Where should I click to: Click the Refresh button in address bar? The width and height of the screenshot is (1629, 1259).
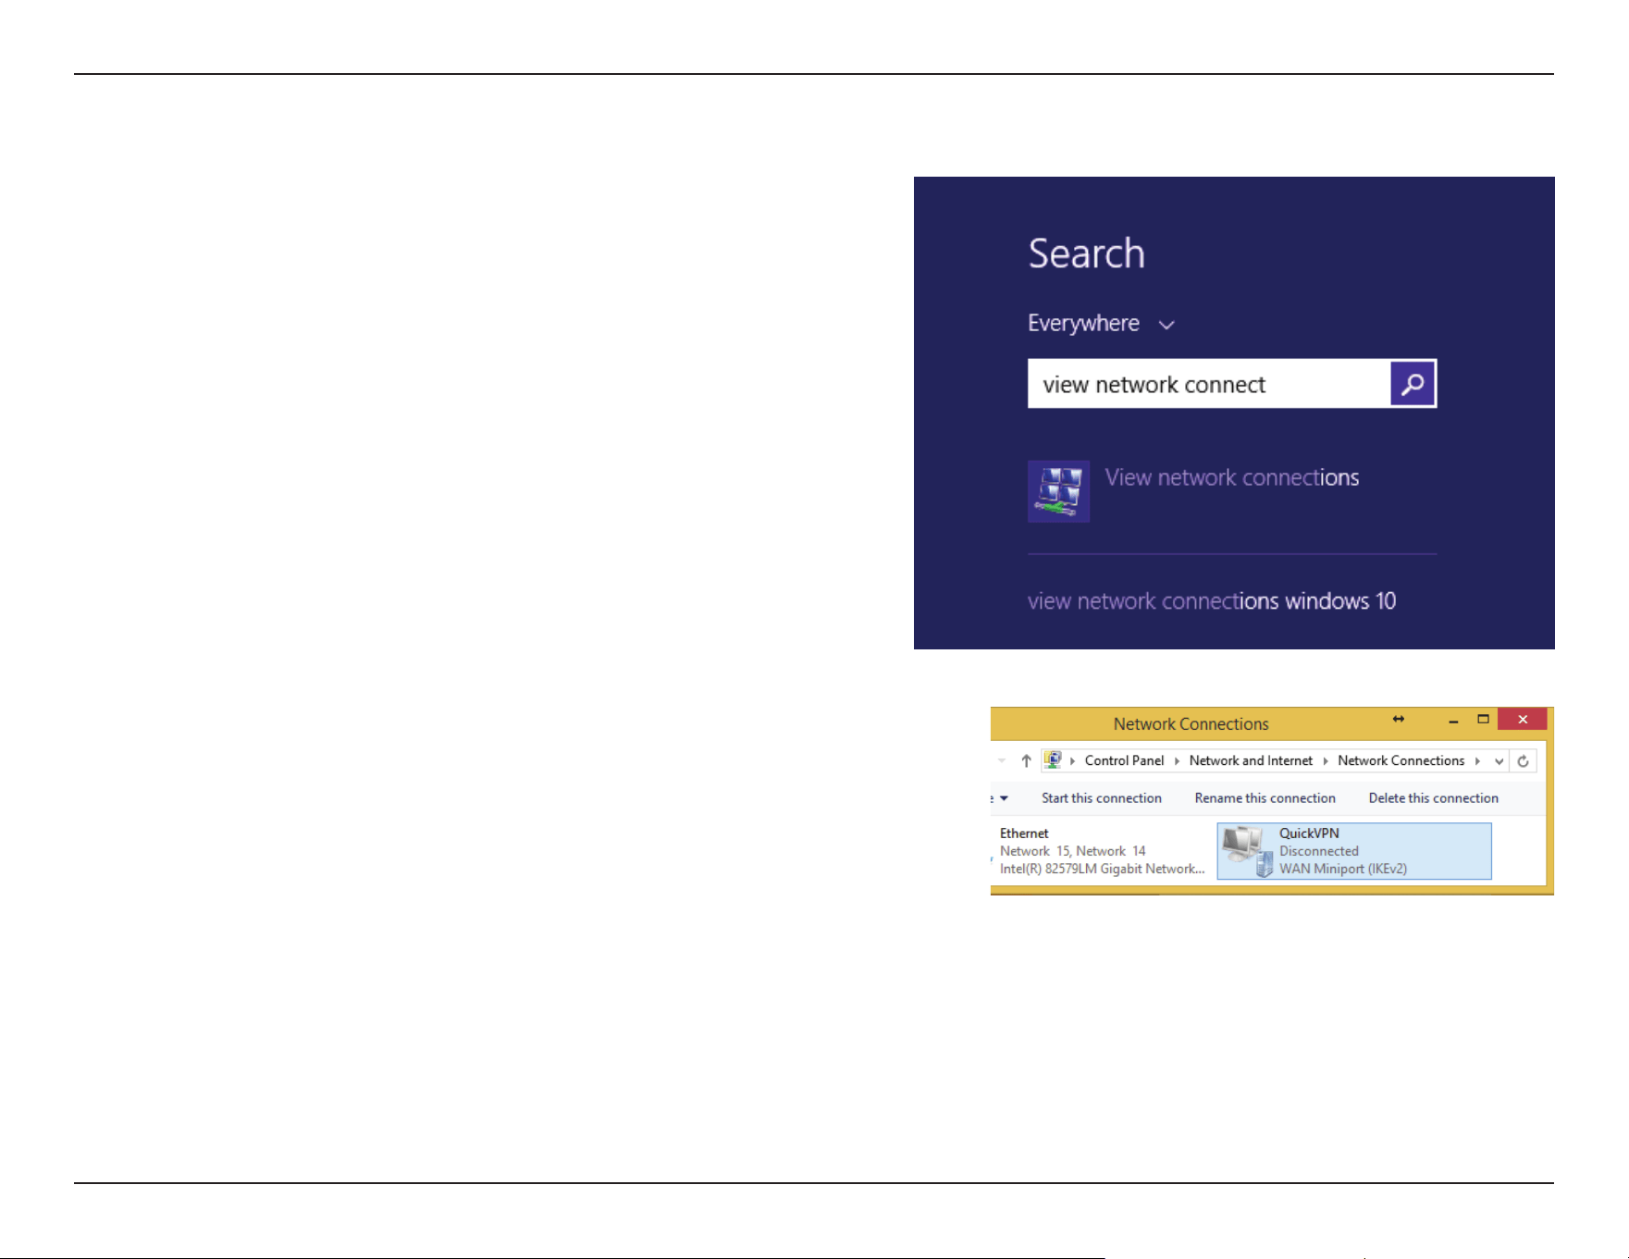coord(1523,761)
